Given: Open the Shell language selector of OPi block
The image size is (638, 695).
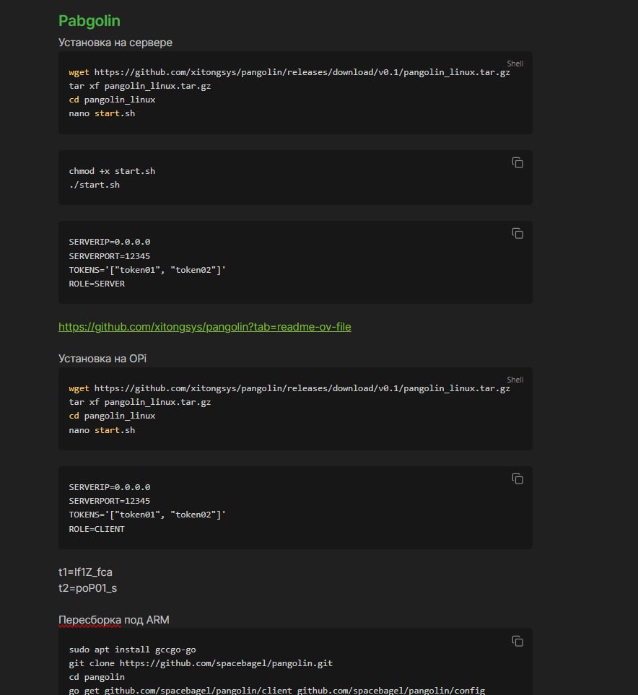Looking at the screenshot, I should (515, 380).
